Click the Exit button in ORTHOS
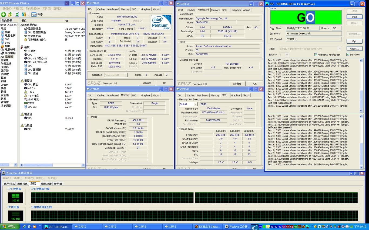 tap(354, 41)
